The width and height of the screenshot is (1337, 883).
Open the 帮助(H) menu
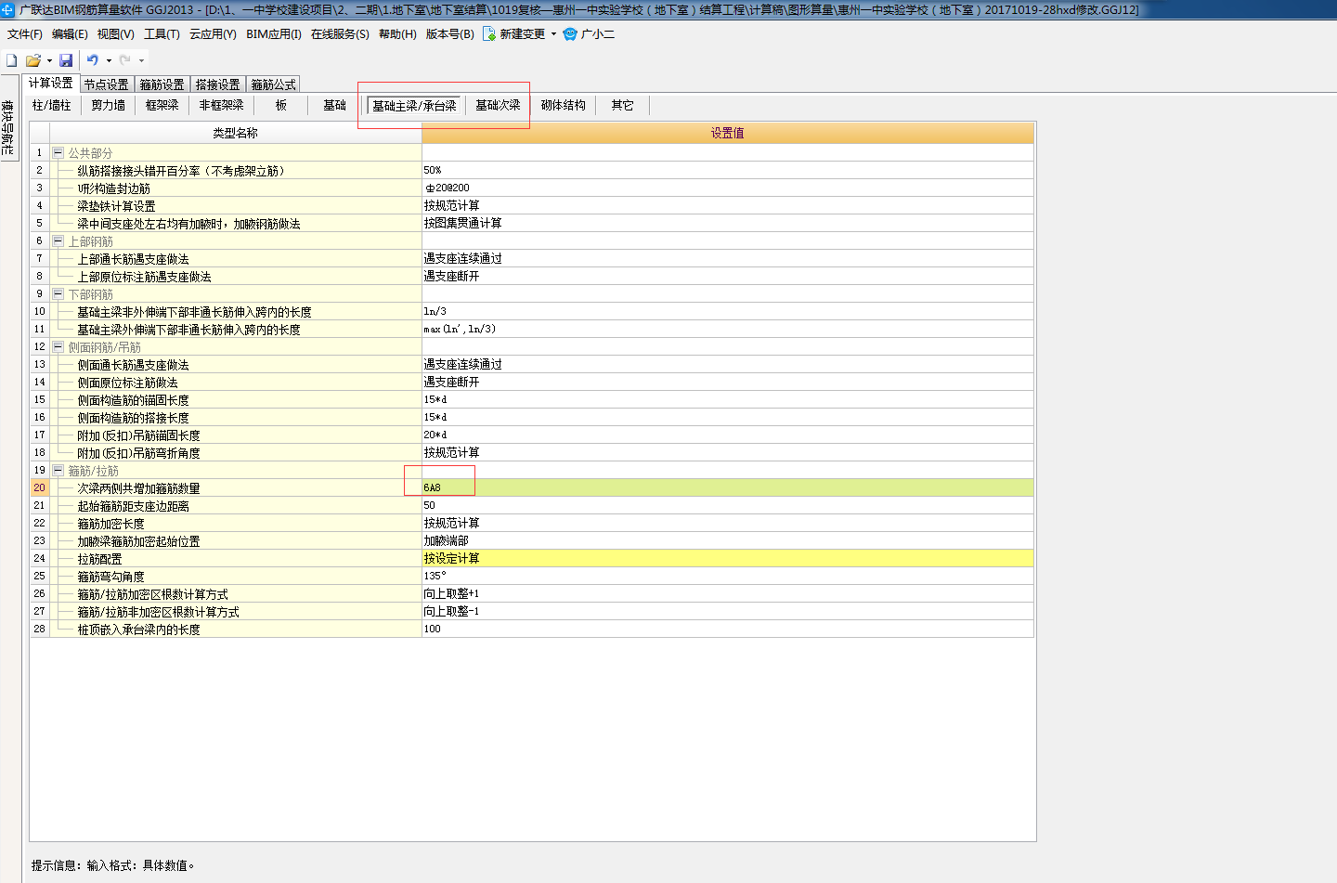(x=397, y=33)
